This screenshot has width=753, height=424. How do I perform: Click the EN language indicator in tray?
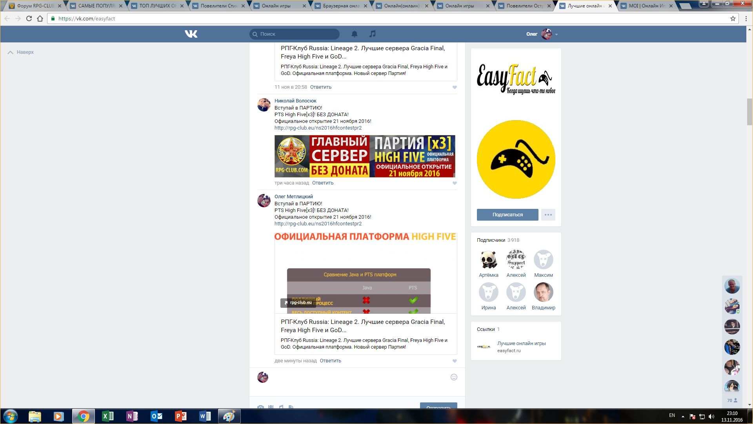672,415
